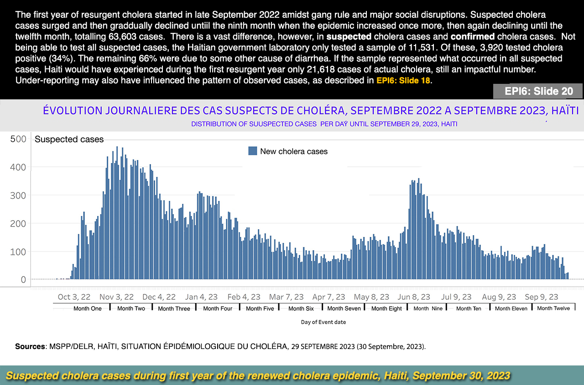
Task: Click the Sources citation line
Action: 220,346
